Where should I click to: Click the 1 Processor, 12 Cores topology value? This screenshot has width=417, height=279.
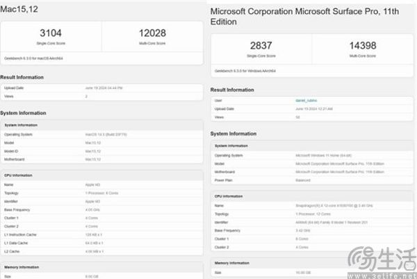point(313,214)
